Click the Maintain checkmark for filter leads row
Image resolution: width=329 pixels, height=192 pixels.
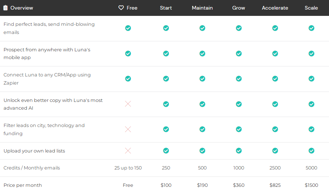pyautogui.click(x=202, y=129)
